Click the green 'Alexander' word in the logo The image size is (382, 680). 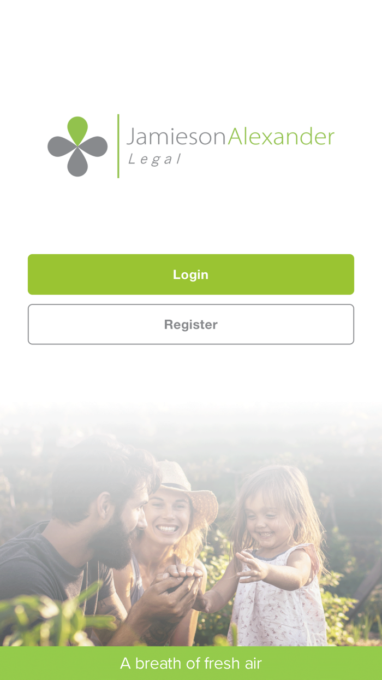[x=281, y=137]
